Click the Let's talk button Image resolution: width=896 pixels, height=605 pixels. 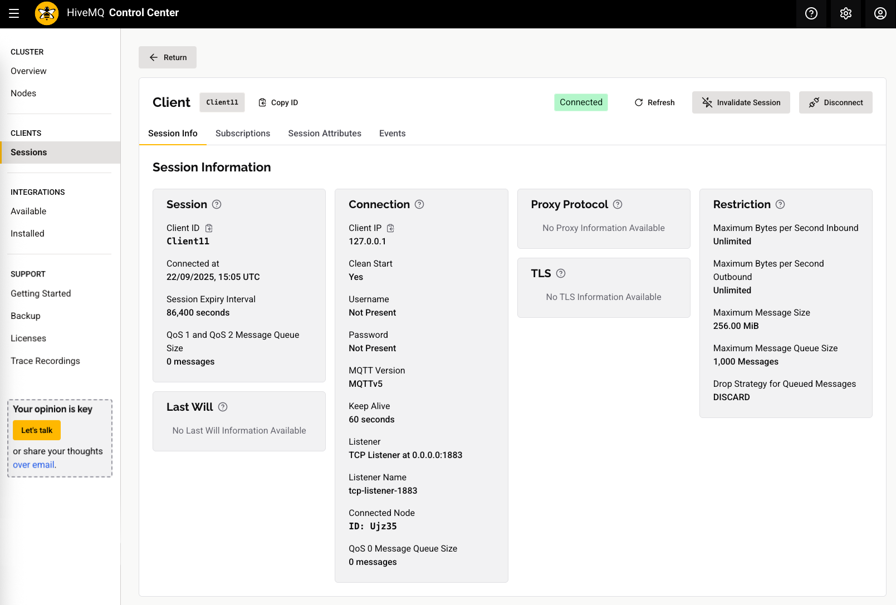pos(37,430)
